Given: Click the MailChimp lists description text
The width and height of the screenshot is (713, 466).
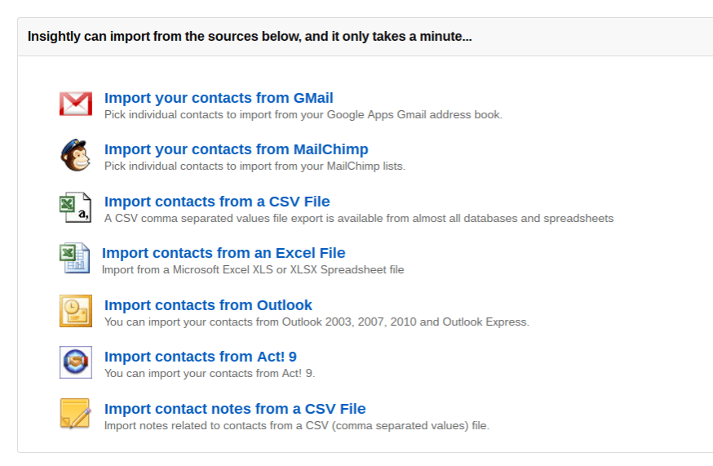Looking at the screenshot, I should [255, 166].
